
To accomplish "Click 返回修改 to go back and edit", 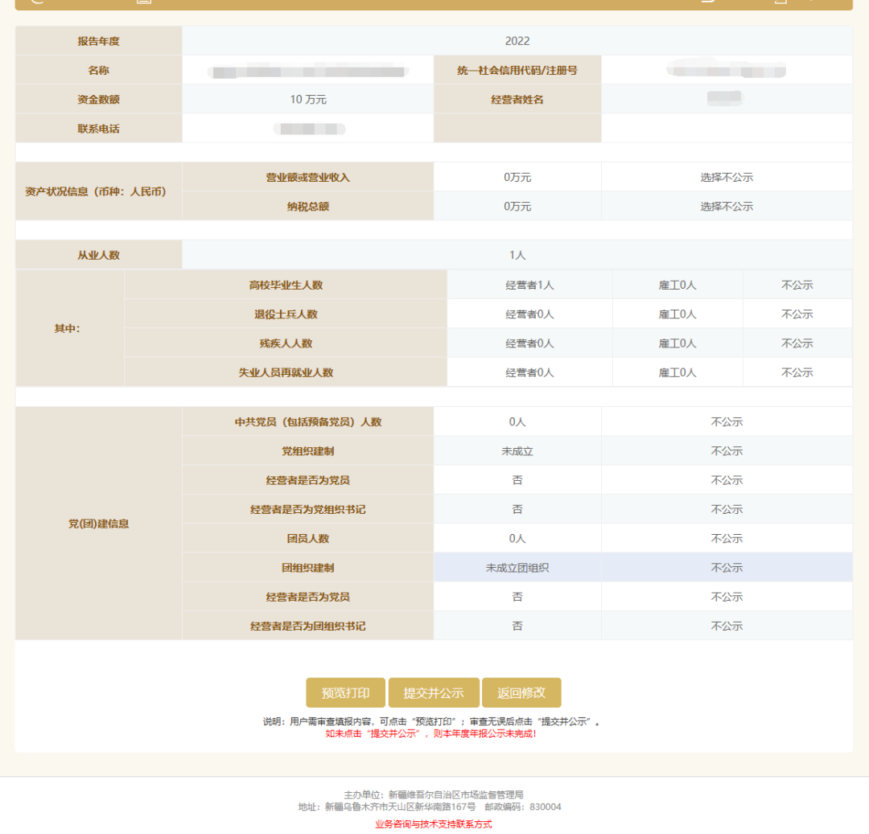I will [x=521, y=692].
